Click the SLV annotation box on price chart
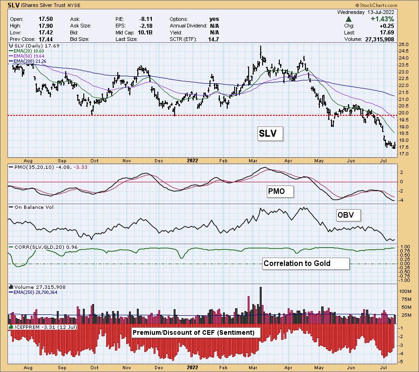Image resolution: width=419 pixels, height=372 pixels. pyautogui.click(x=270, y=133)
